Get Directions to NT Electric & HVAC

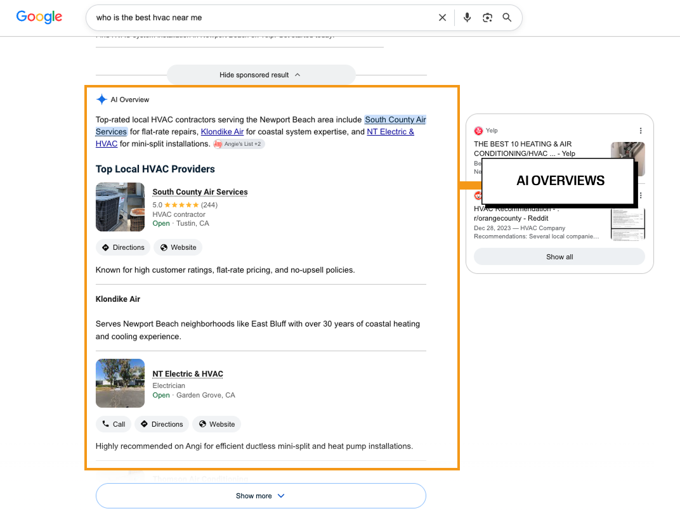161,424
